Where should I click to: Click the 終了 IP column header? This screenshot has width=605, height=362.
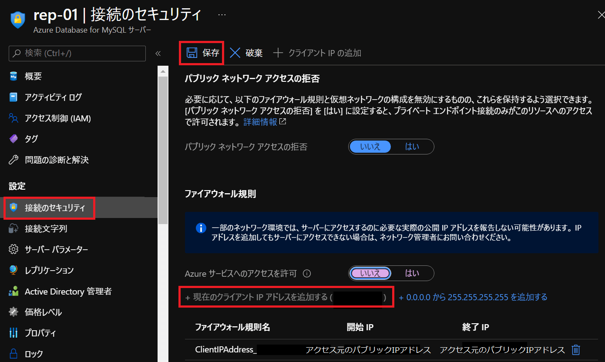(476, 327)
